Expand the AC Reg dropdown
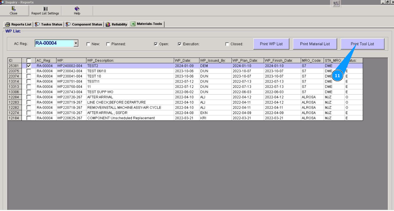394x211 pixels. (x=76, y=43)
